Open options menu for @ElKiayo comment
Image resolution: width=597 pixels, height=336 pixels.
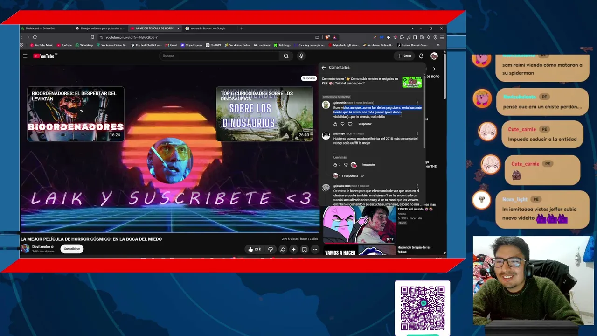[x=417, y=134]
